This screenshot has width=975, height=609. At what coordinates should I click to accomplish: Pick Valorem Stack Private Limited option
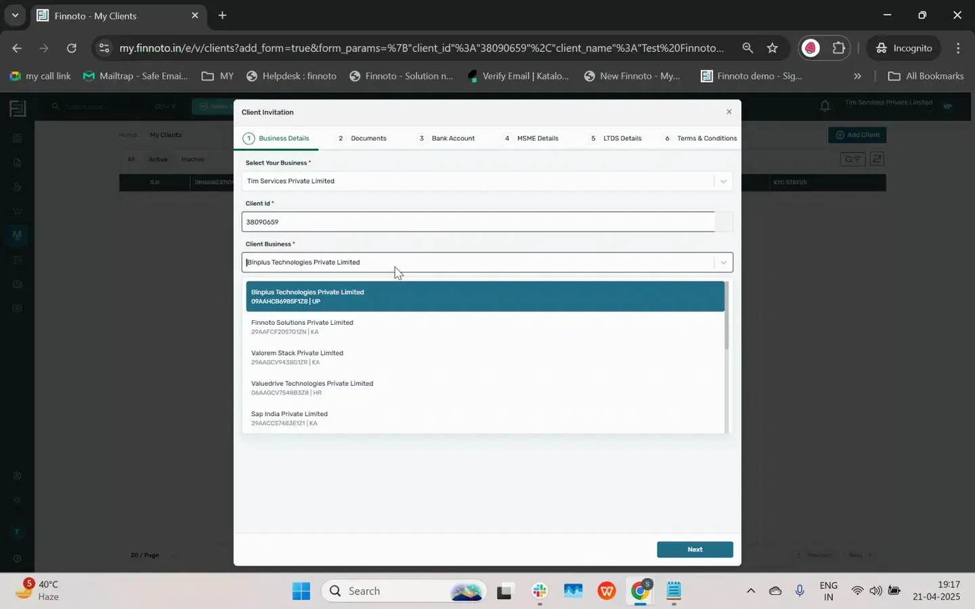pos(485,357)
